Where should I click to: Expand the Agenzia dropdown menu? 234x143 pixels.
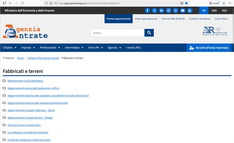[x=114, y=48]
